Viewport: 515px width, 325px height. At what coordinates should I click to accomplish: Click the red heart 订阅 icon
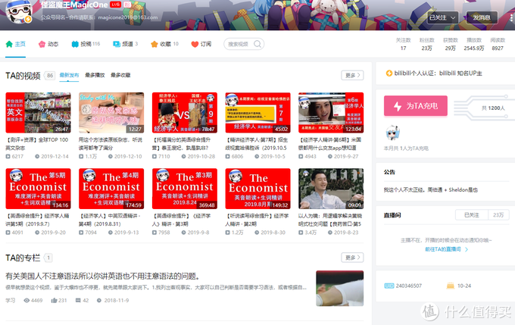point(195,44)
